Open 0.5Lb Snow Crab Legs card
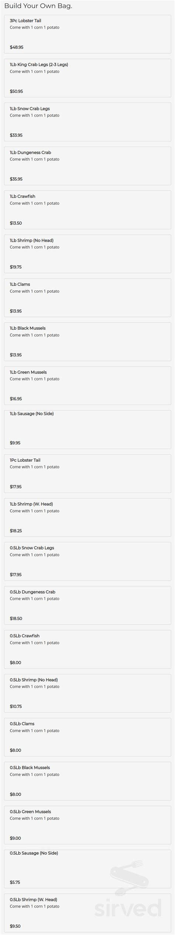This screenshot has width=175, height=935. point(87,561)
